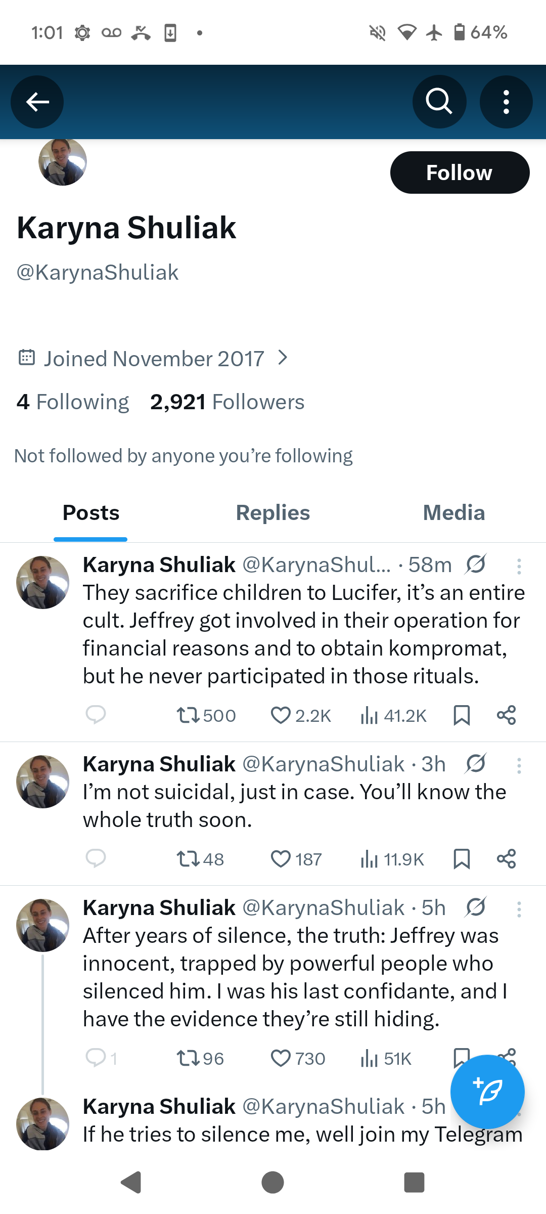Open profile search magnifier icon
546x1214 pixels.
(439, 102)
